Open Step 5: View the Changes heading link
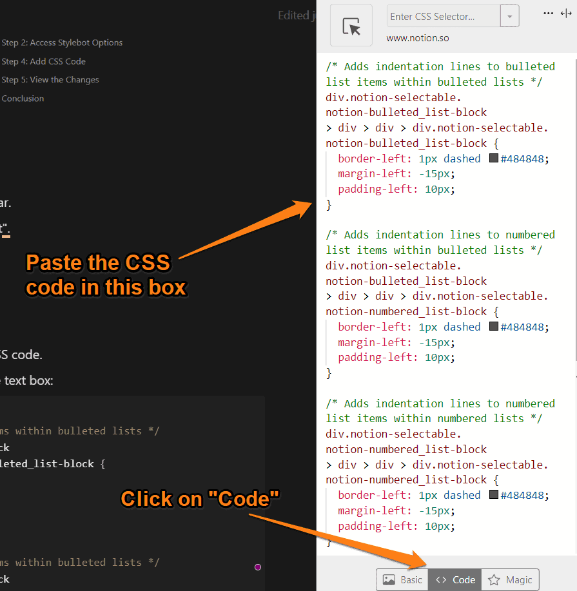This screenshot has height=591, width=577. coord(50,80)
